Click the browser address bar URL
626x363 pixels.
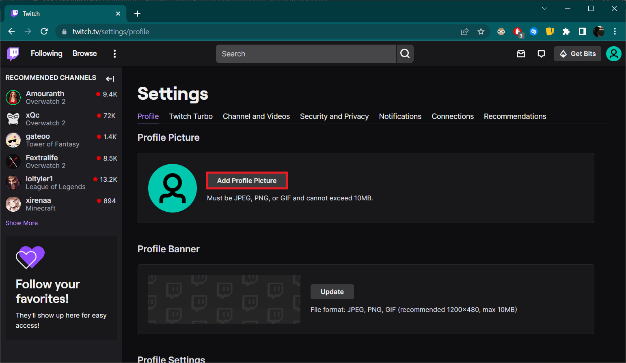click(111, 32)
